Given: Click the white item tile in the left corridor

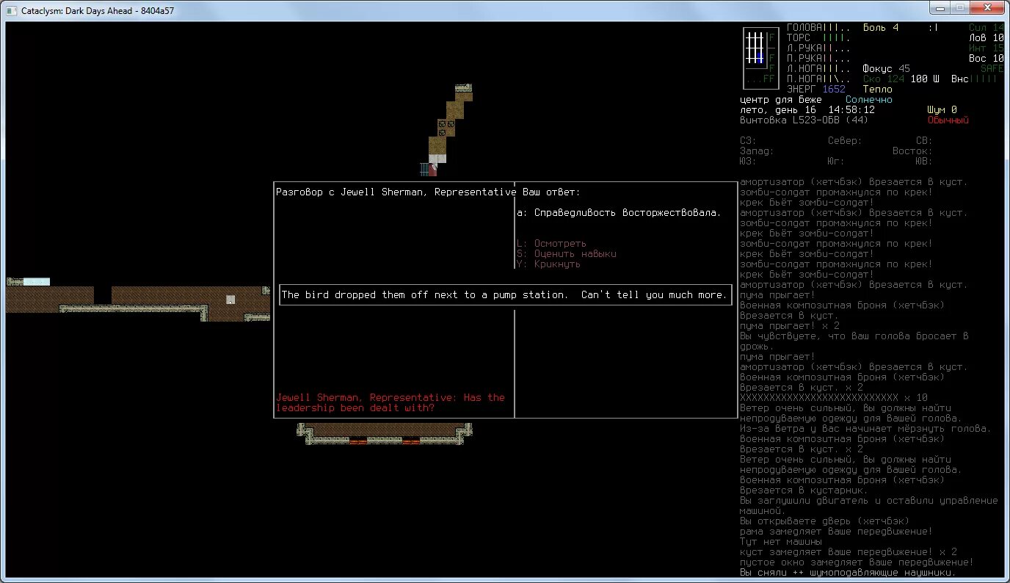Looking at the screenshot, I should point(230,300).
